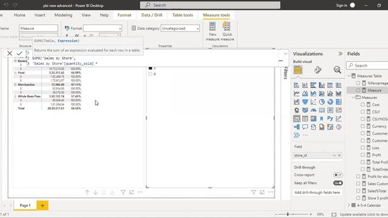388x218 pixels.
Task: Toggle Keep all filters switch
Action: click(x=338, y=183)
